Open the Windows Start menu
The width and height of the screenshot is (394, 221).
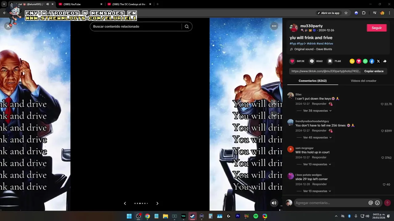129,216
